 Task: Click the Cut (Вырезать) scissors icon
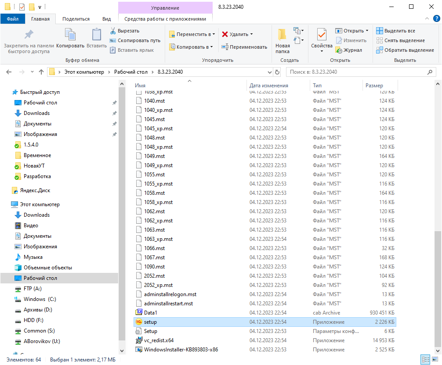point(113,31)
